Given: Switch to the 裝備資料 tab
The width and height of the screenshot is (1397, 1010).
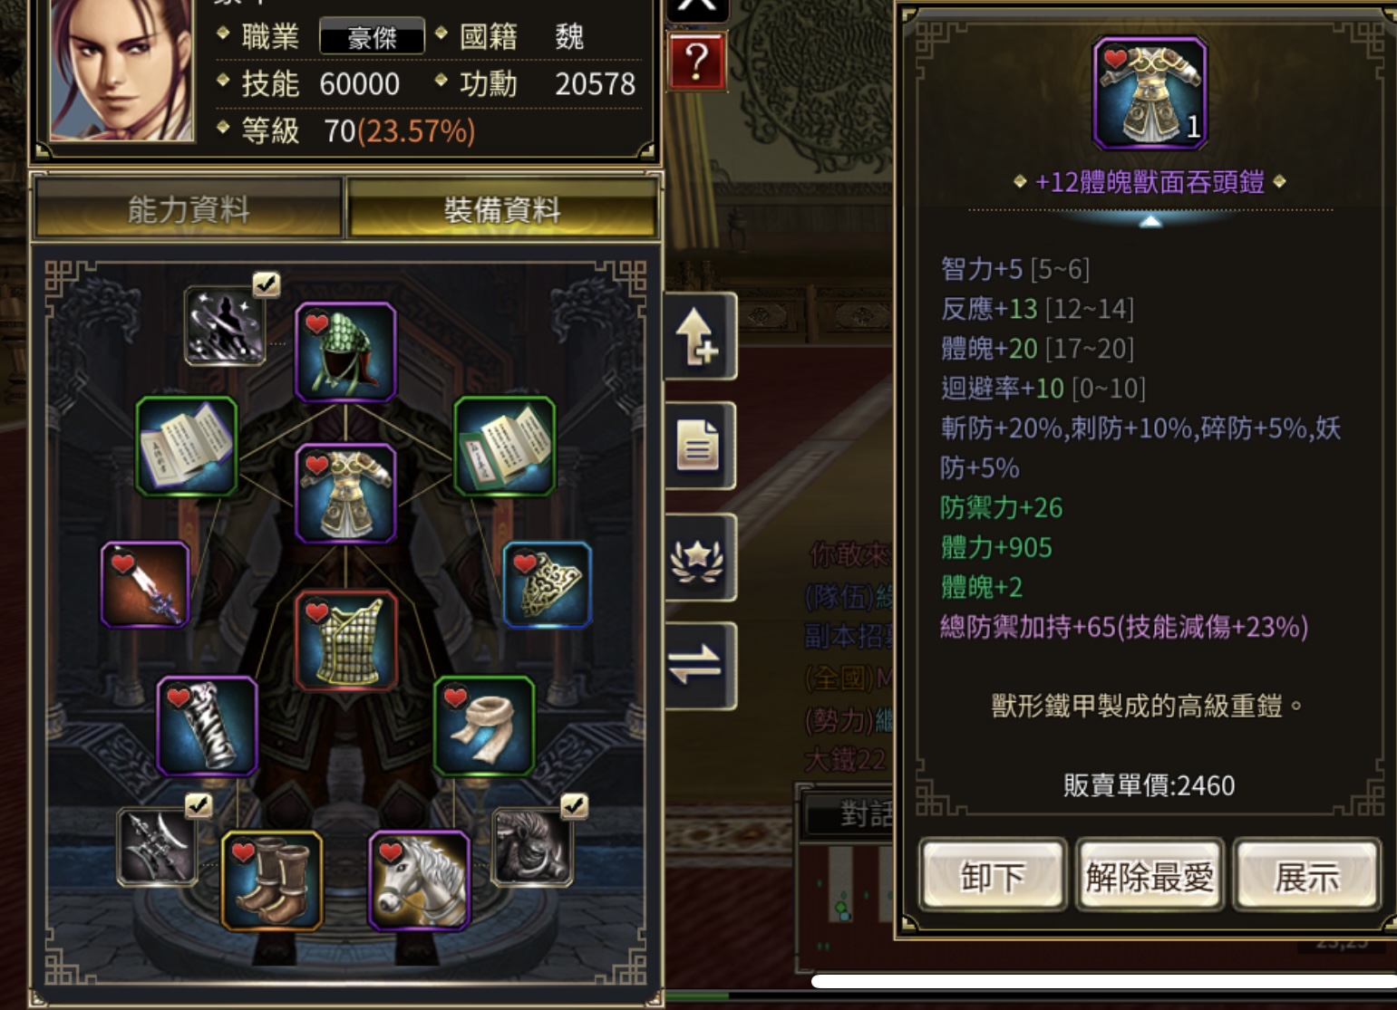Looking at the screenshot, I should [x=501, y=209].
